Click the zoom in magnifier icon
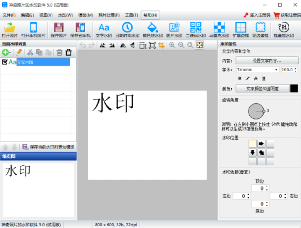Screen dimensions: 301x228 [x=172, y=45]
